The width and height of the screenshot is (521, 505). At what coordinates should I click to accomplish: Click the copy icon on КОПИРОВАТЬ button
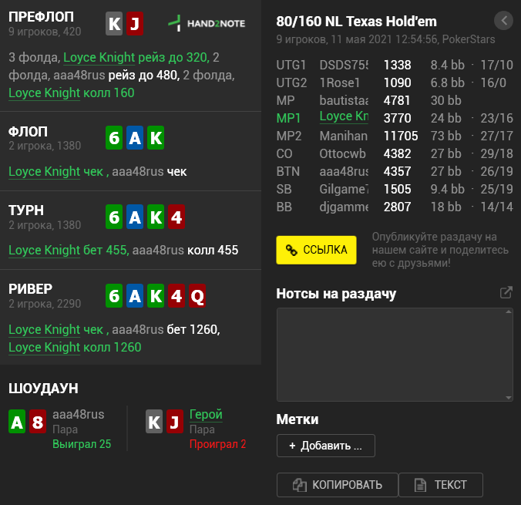point(299,485)
